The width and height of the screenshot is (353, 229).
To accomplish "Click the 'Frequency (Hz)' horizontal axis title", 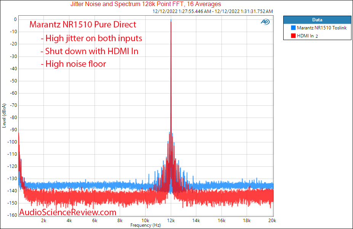I will click(x=146, y=225).
